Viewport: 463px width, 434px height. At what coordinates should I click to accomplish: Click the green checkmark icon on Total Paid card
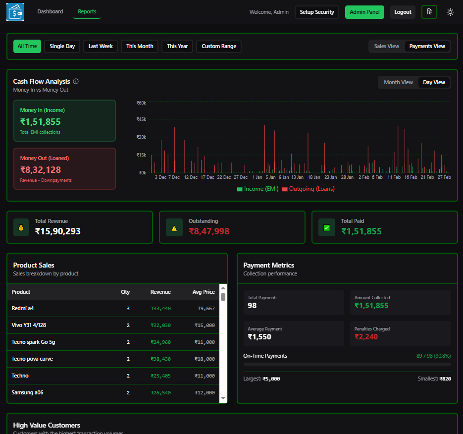325,226
